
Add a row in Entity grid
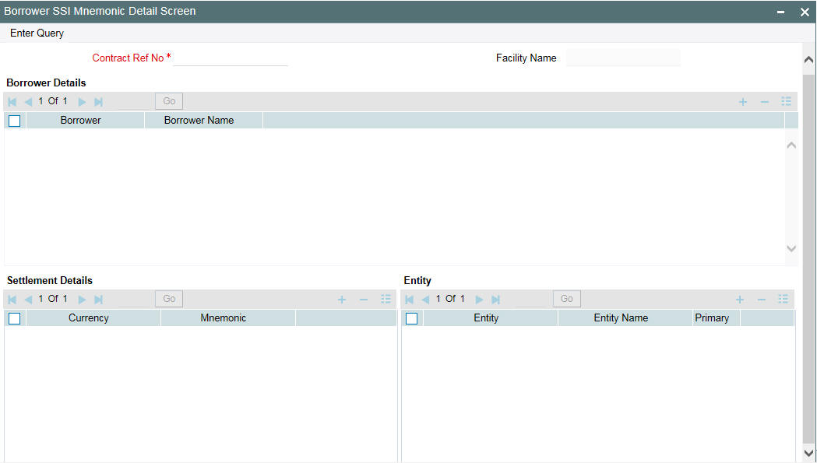point(739,299)
